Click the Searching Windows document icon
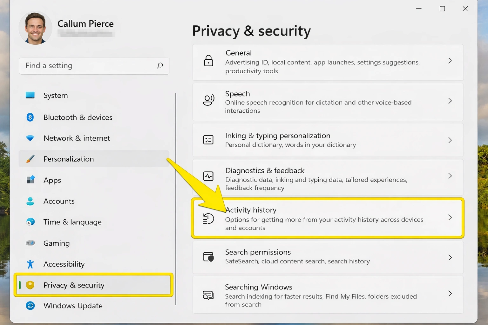Viewport: 488px width, 325px height. 208,295
